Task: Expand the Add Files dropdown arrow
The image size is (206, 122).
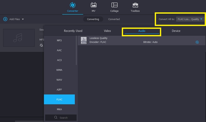Action: pyautogui.click(x=23, y=19)
